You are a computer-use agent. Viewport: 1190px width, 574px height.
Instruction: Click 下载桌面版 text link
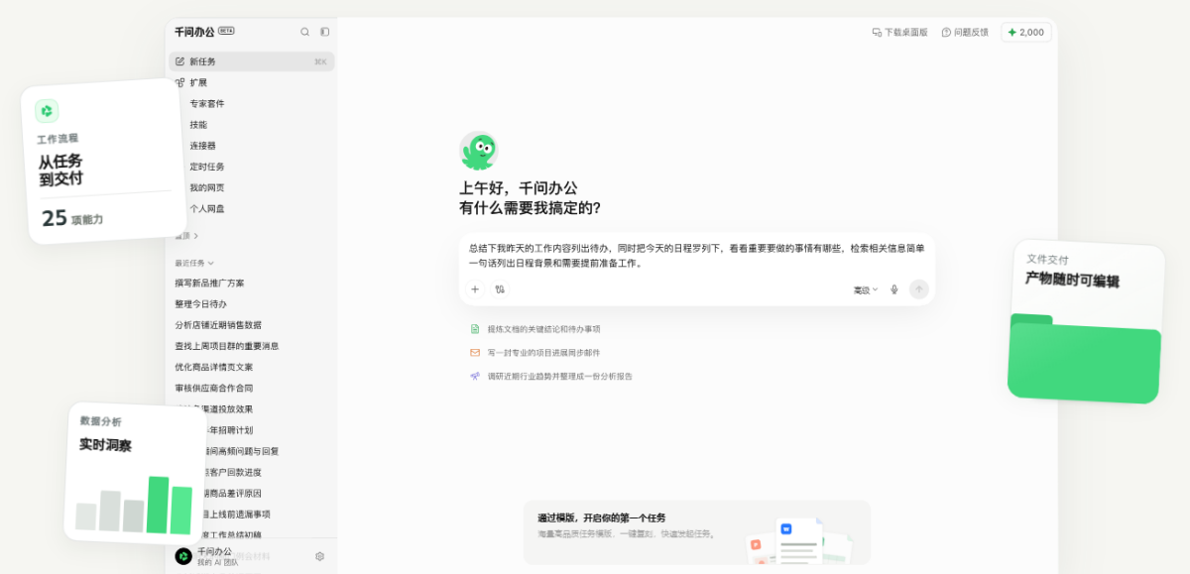[x=905, y=32]
